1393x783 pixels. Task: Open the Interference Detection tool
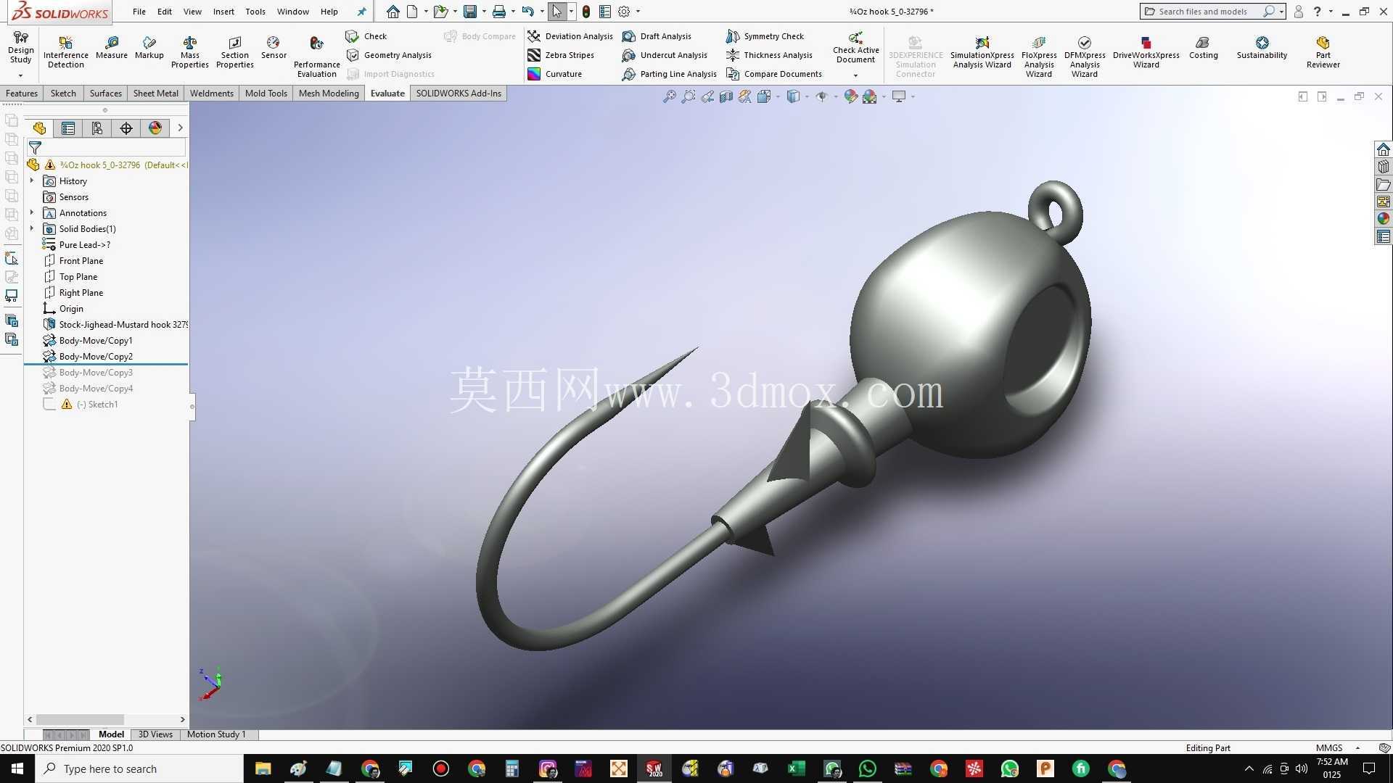(x=65, y=52)
